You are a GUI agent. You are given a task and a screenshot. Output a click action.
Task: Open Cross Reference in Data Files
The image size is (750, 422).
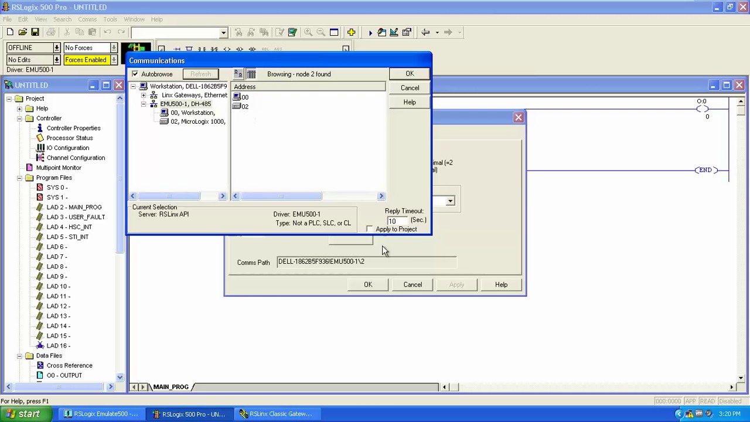coord(69,365)
